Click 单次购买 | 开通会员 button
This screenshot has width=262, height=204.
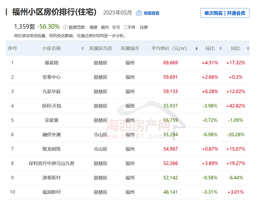click(225, 13)
